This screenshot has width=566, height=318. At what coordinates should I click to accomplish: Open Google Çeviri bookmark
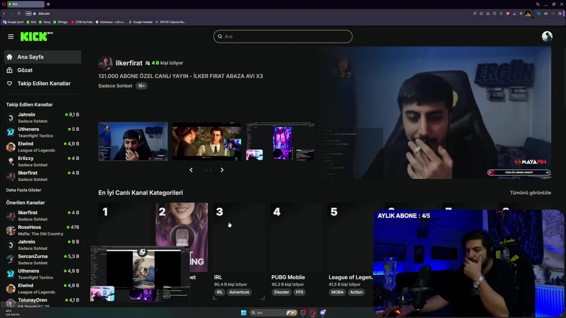point(13,22)
